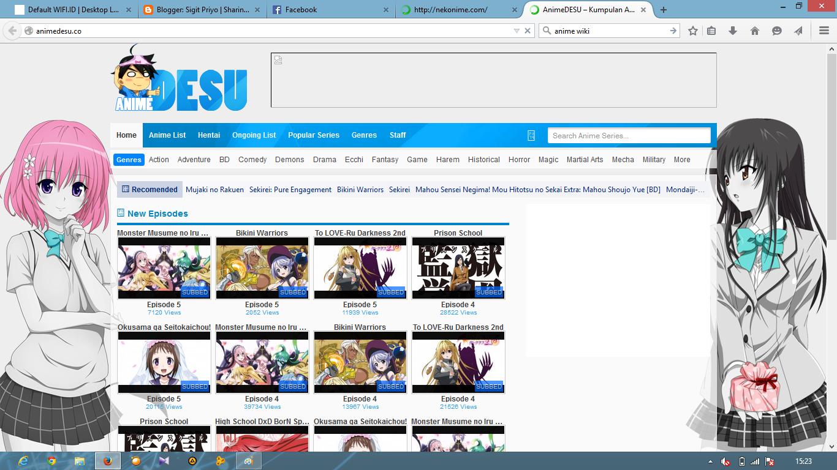837x470 pixels.
Task: Expand the More genres menu
Action: pyautogui.click(x=682, y=160)
